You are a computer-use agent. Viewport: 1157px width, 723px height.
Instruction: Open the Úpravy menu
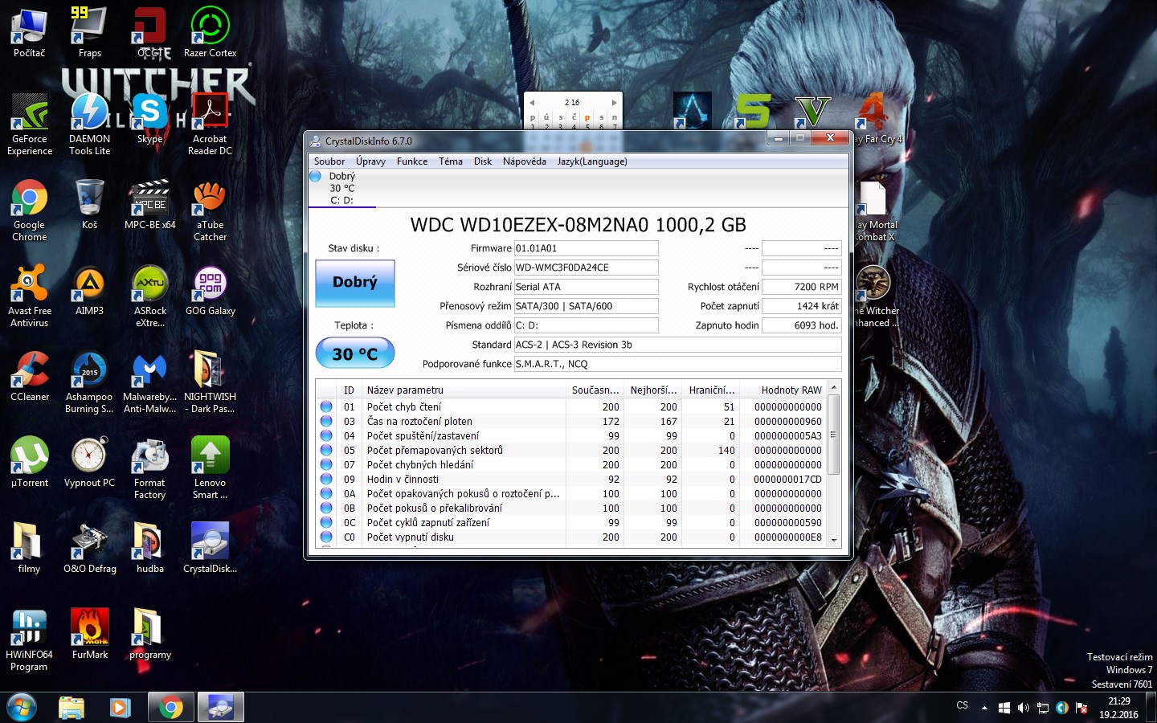click(370, 161)
